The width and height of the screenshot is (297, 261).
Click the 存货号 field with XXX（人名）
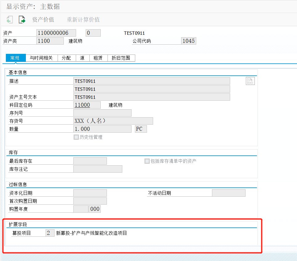click(x=112, y=121)
